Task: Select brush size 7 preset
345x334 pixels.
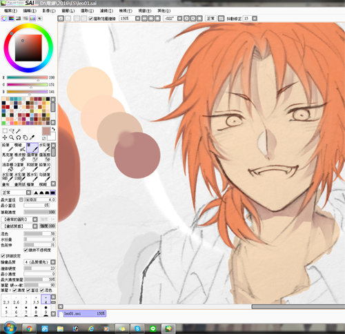Action: click(26, 310)
